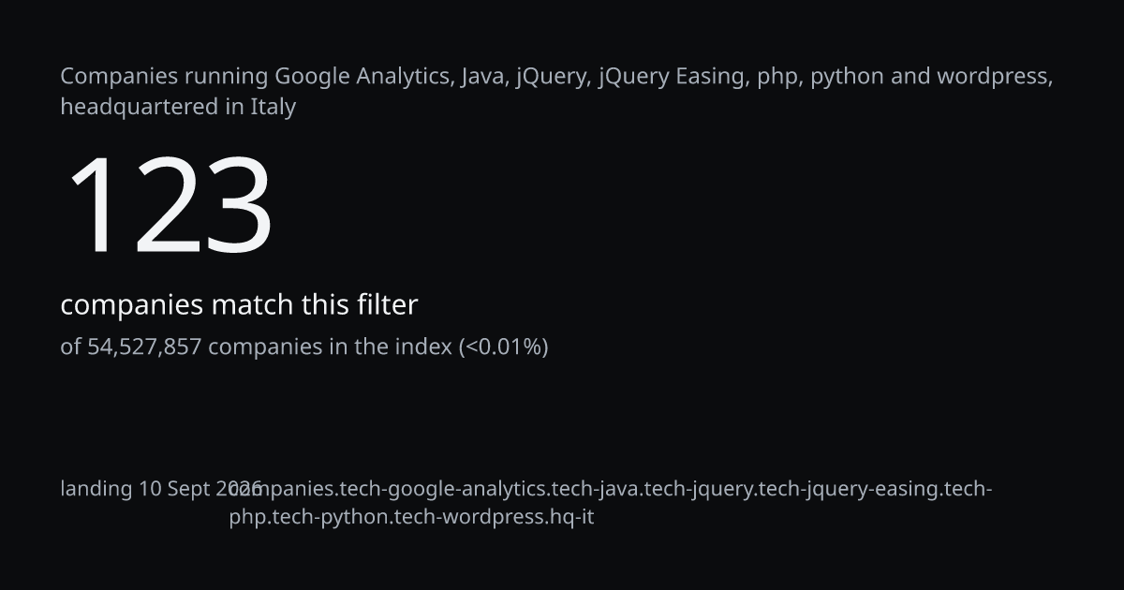Click the "landing 10 Sept 2026" date label
This screenshot has height=590, width=1124.
coord(161,489)
